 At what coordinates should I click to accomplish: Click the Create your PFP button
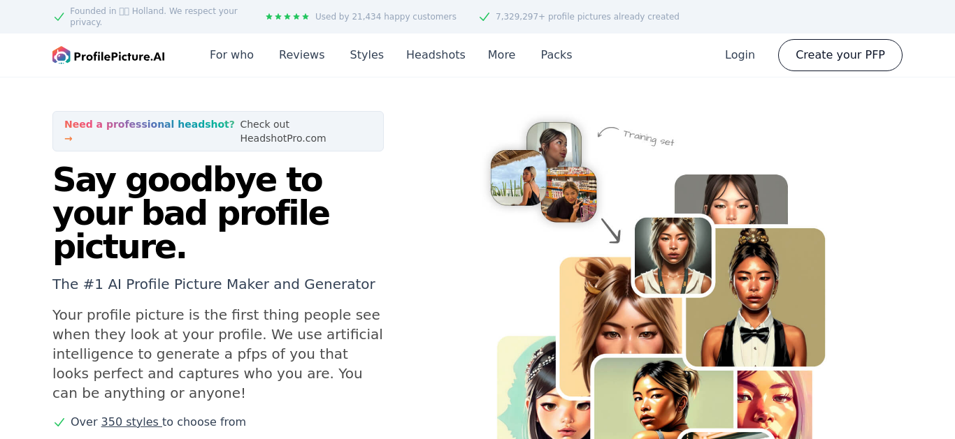click(840, 55)
